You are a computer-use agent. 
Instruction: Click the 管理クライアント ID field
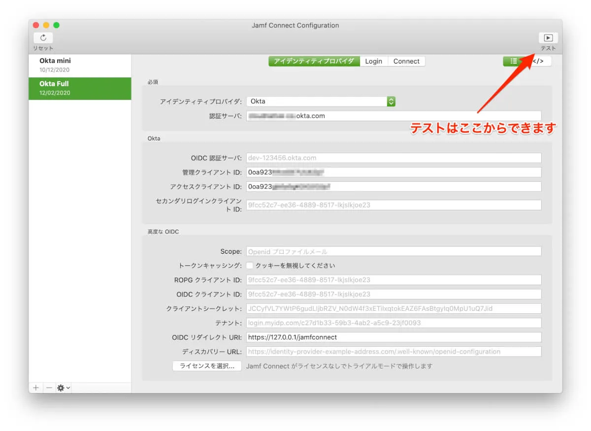pyautogui.click(x=394, y=172)
